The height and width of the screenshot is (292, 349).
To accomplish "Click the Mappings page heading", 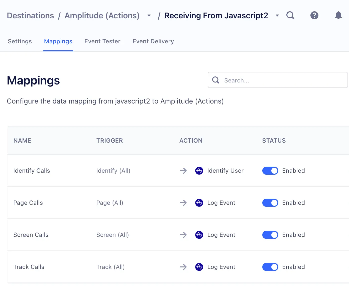I will coord(33,81).
